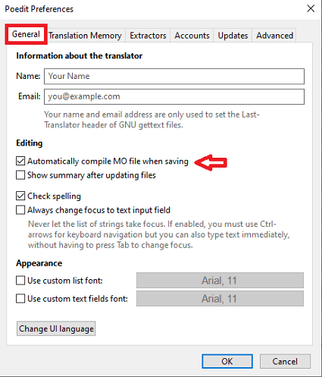Image resolution: width=322 pixels, height=377 pixels.
Task: Tick the Use custom list font checkbox
Action: [x=20, y=281]
